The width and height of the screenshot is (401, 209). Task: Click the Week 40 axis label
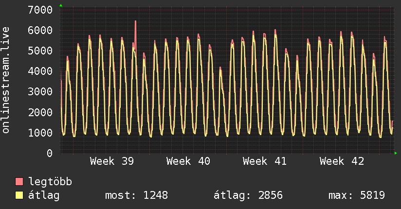click(x=188, y=161)
